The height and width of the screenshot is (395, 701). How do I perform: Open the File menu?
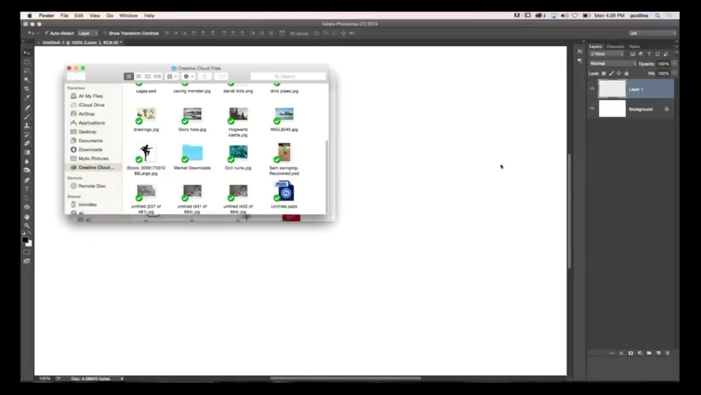[64, 15]
